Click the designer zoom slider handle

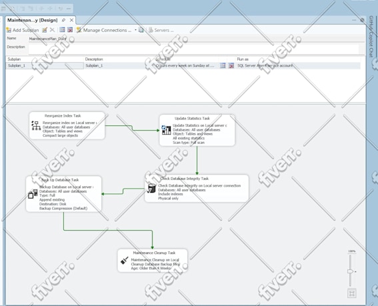pyautogui.click(x=350, y=271)
